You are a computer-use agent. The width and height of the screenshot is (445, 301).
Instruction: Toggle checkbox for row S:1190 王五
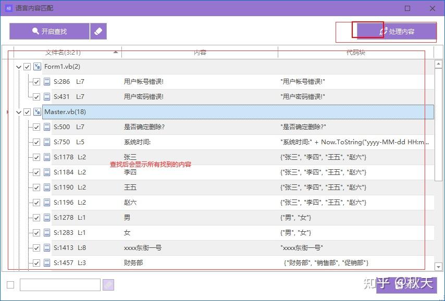click(x=36, y=187)
